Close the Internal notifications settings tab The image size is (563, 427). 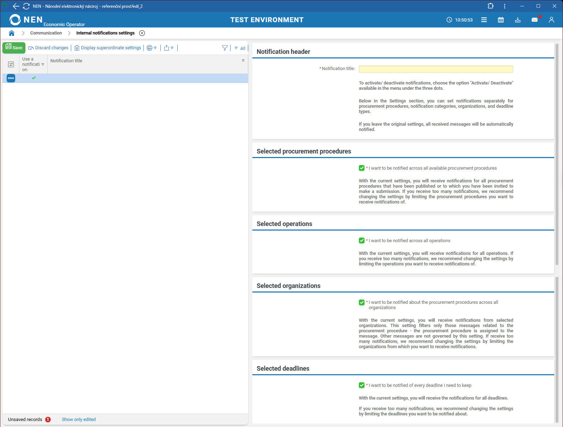coord(142,33)
